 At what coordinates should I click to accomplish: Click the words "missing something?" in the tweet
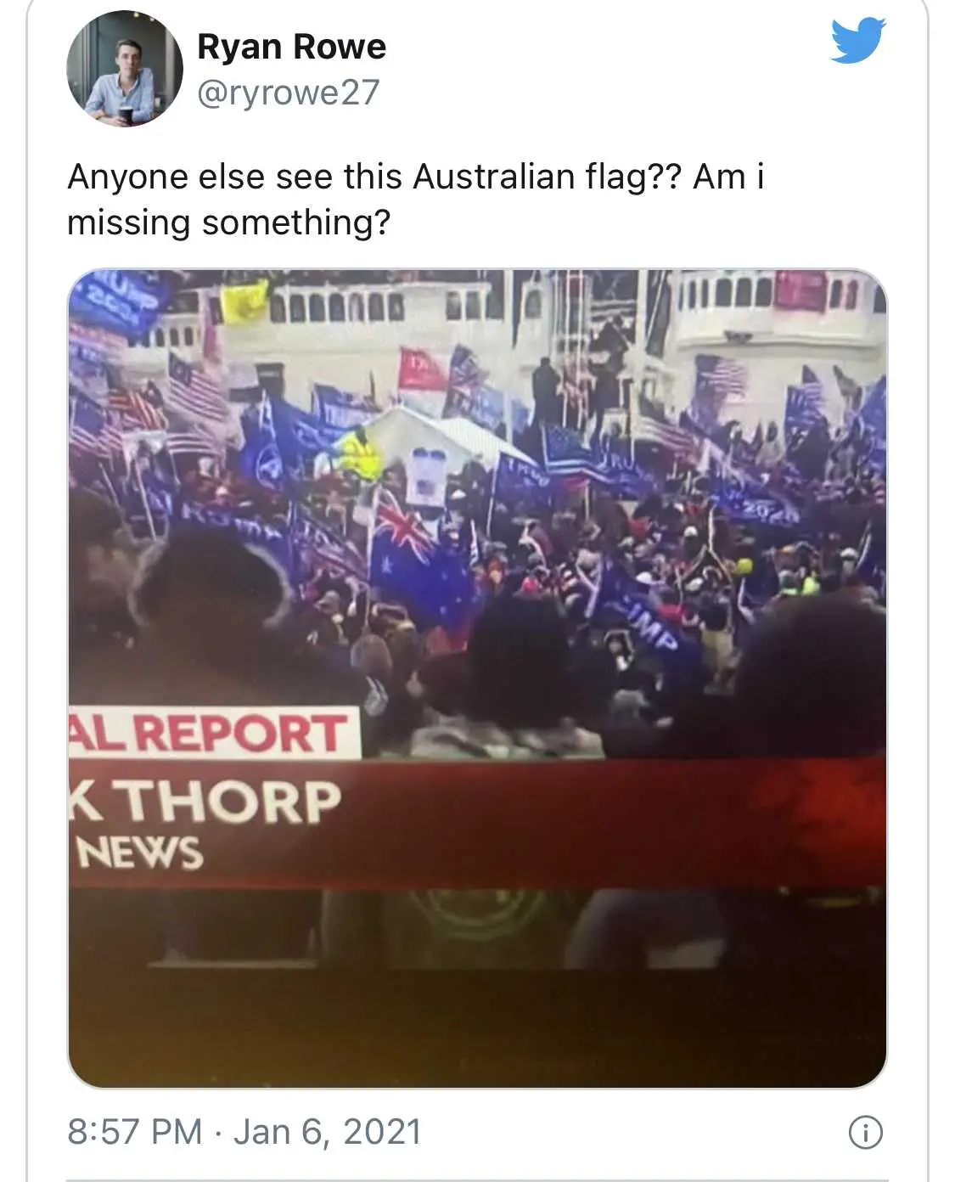pos(229,222)
